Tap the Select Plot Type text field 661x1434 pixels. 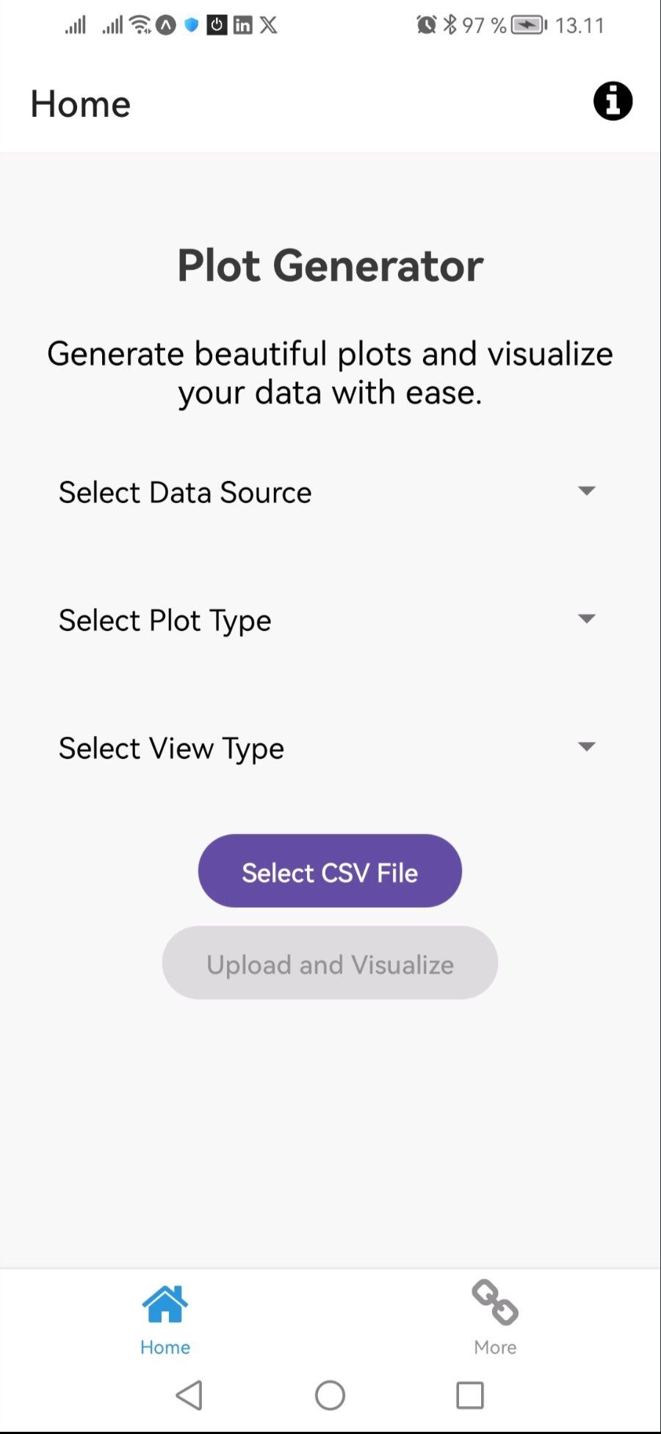[x=330, y=620]
